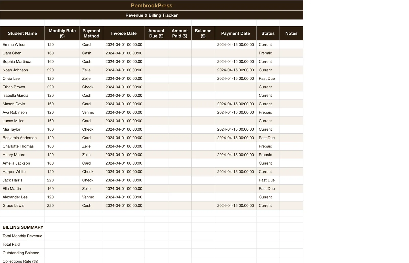The height and width of the screenshot is (263, 409).
Task: Click the BILLING SUMMARY heading
Action: point(23,227)
